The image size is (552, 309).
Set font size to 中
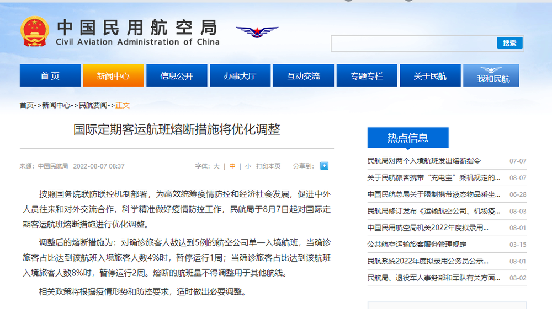pyautogui.click(x=232, y=166)
